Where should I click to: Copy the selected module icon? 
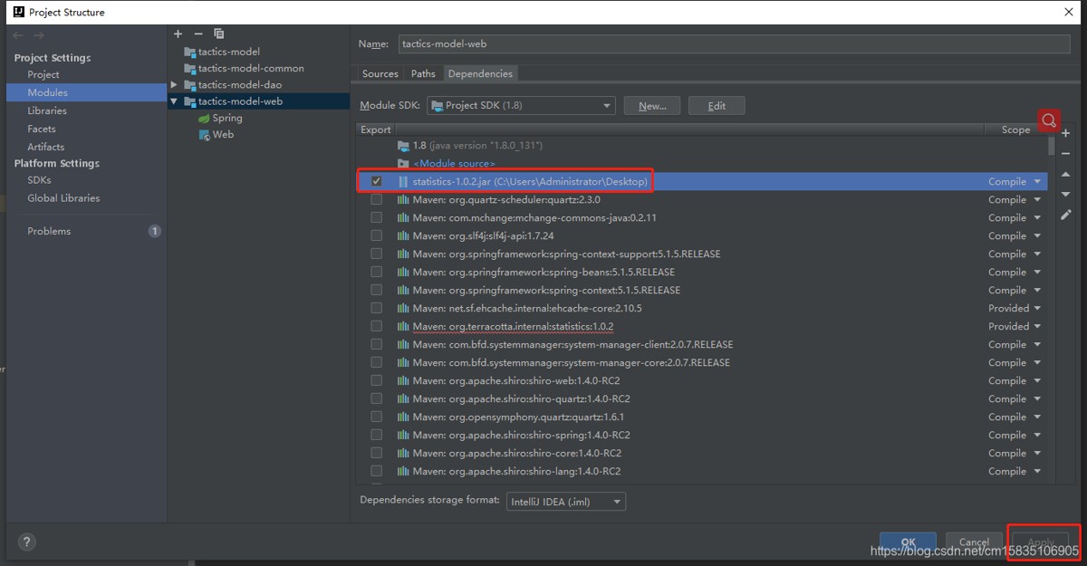218,34
